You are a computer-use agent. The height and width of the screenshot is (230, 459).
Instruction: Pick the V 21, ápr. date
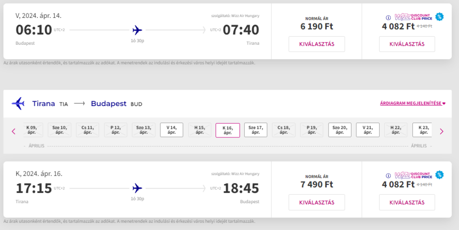pos(368,130)
